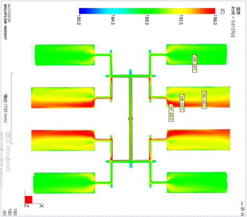Click the [C] unit label beside legend
The image size is (247, 217).
coord(222,11)
